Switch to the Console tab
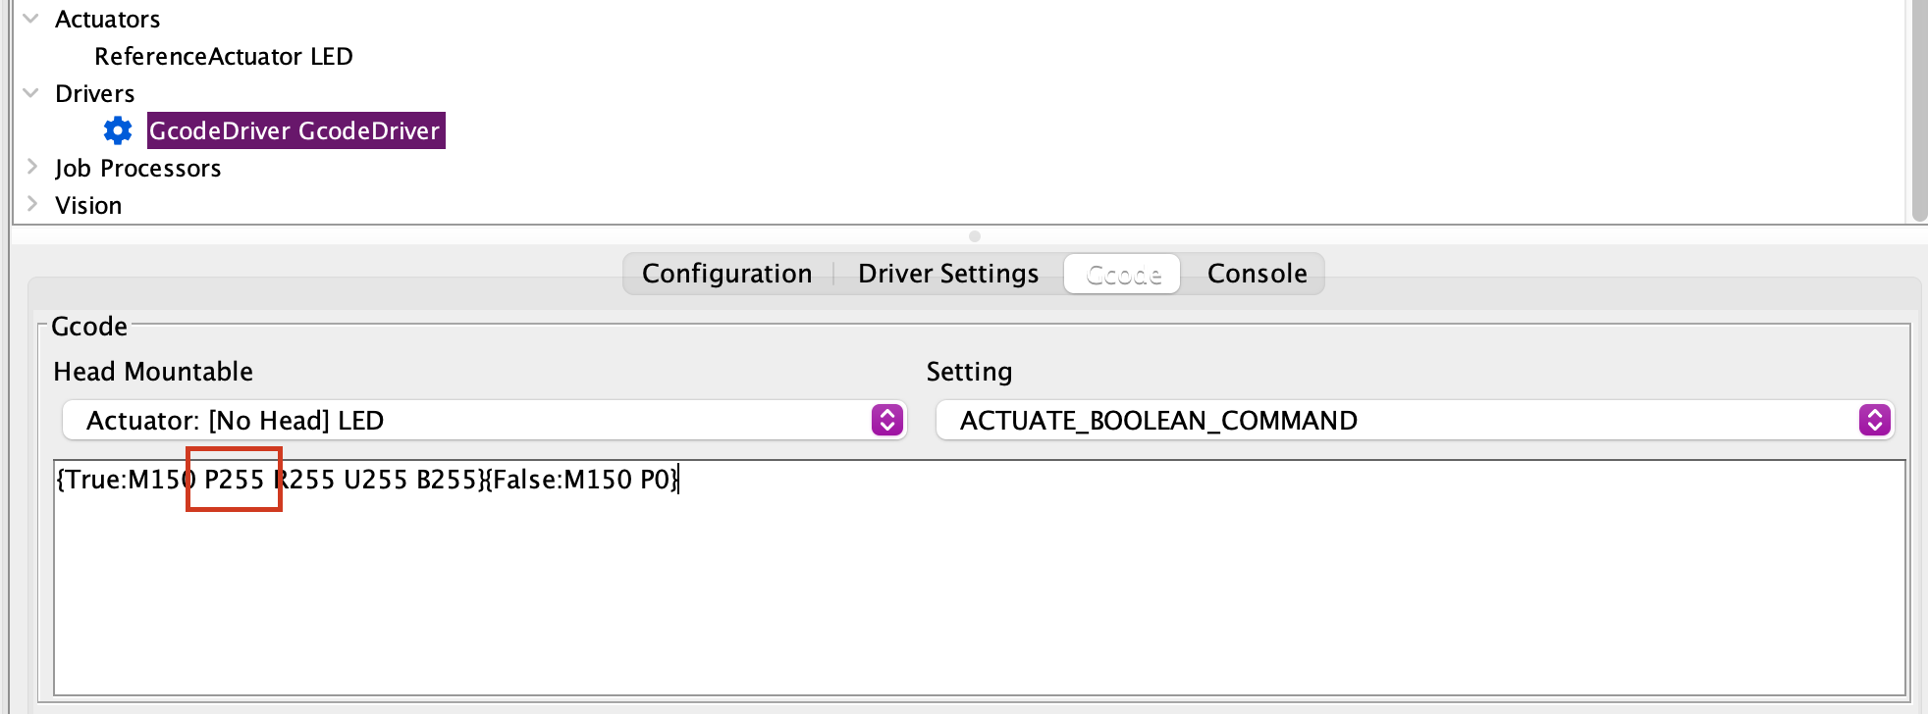The image size is (1928, 714). (1257, 274)
